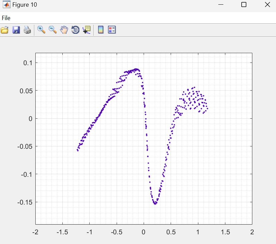Viewport: 276px width, 244px height.
Task: Click the -1.5 label on the x-axis
Action: click(x=62, y=232)
